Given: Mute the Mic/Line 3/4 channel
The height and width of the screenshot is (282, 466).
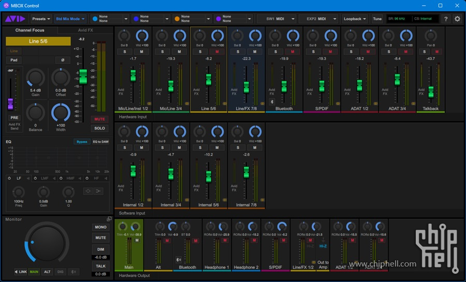Looking at the screenshot, I should click(179, 52).
